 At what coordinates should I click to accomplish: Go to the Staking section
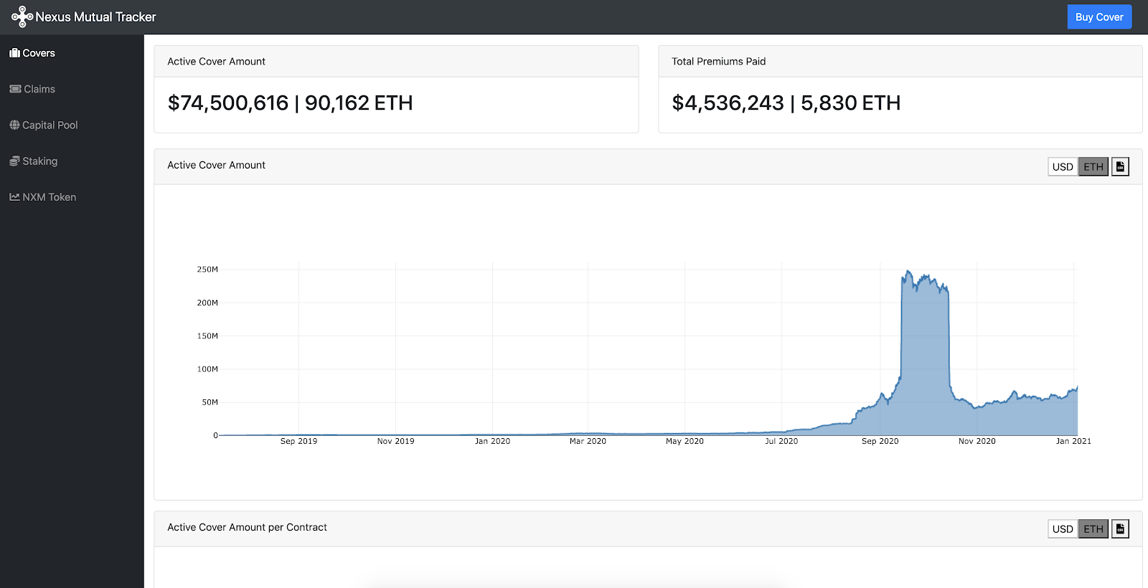34,161
